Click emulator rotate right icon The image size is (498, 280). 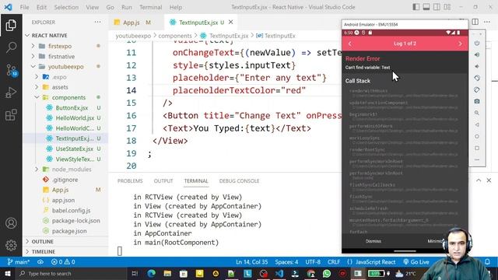[477, 90]
